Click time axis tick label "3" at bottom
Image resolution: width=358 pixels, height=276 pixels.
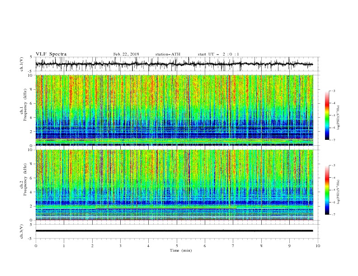(x=120, y=246)
